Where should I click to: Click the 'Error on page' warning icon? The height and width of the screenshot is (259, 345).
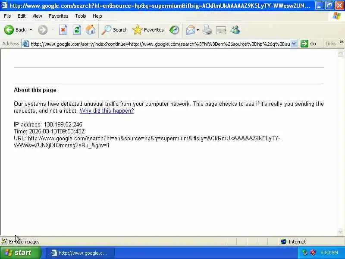4,241
